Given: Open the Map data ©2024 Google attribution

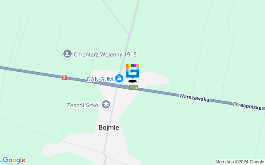Looking at the screenshot, I should [x=239, y=162].
